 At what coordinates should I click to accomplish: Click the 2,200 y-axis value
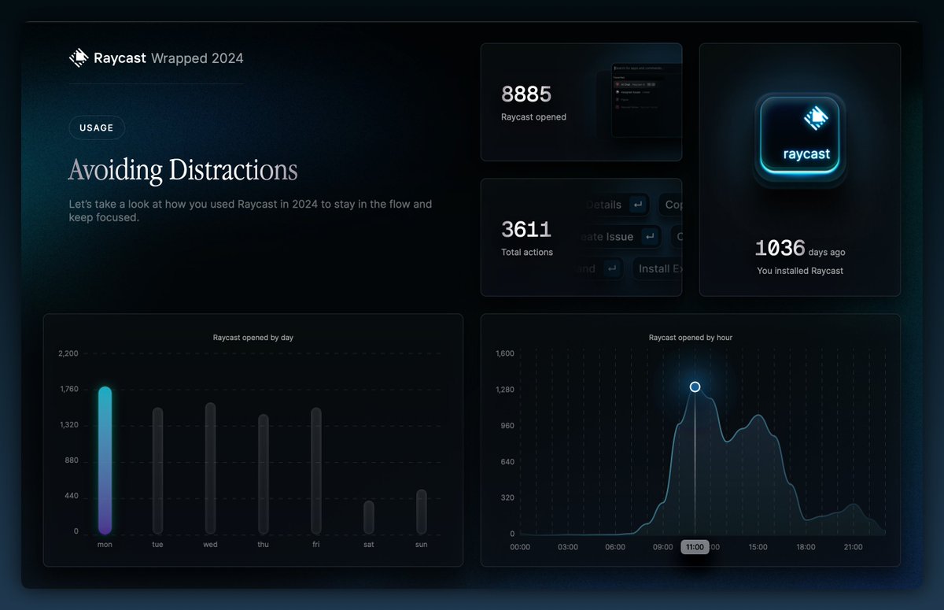pyautogui.click(x=68, y=353)
